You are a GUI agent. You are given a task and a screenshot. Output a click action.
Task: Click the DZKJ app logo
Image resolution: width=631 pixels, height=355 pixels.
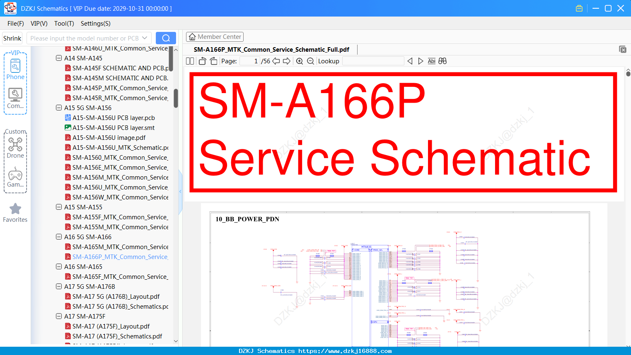(10, 8)
